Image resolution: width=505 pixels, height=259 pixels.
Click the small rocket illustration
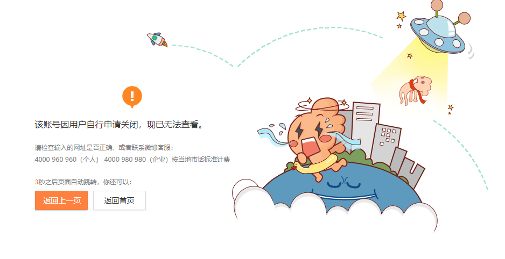[x=157, y=40]
